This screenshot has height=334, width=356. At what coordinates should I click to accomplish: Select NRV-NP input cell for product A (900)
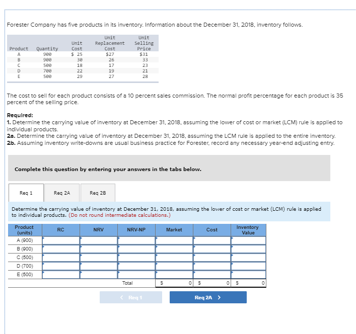pos(136,240)
